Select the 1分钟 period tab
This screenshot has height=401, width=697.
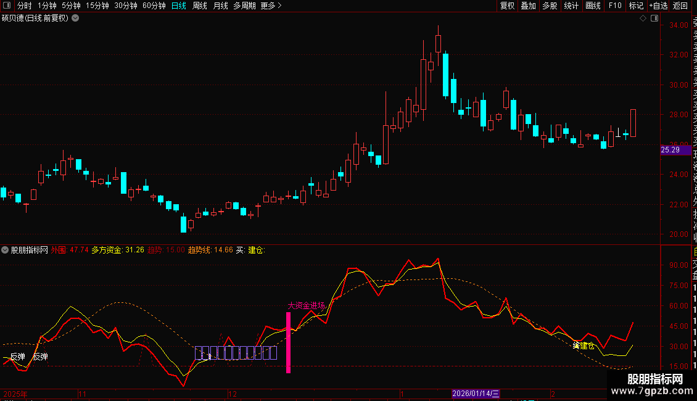47,6
